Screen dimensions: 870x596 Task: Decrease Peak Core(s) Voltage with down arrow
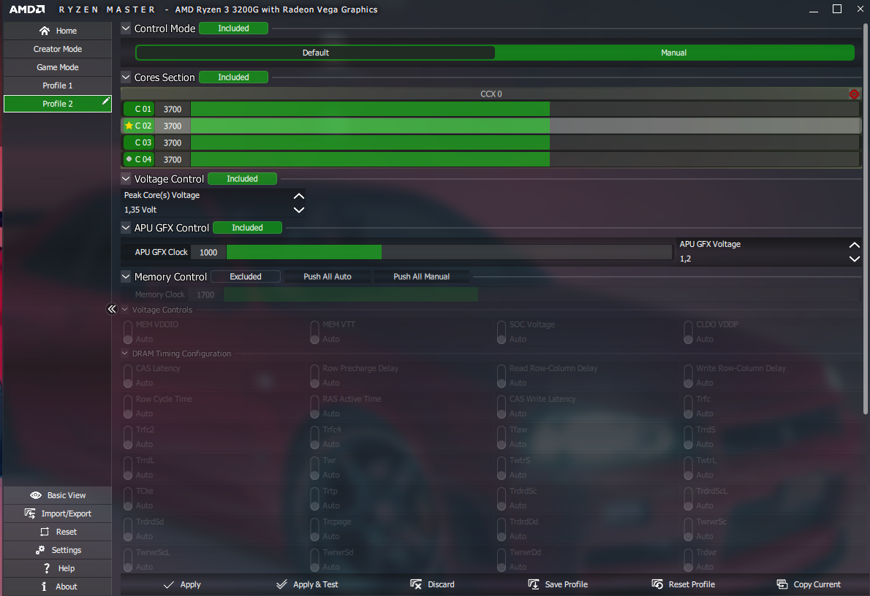298,210
